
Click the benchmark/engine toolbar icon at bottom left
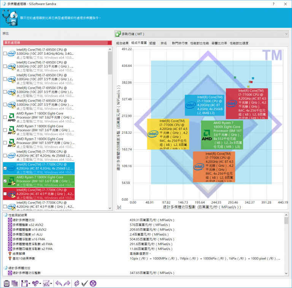tap(6, 283)
